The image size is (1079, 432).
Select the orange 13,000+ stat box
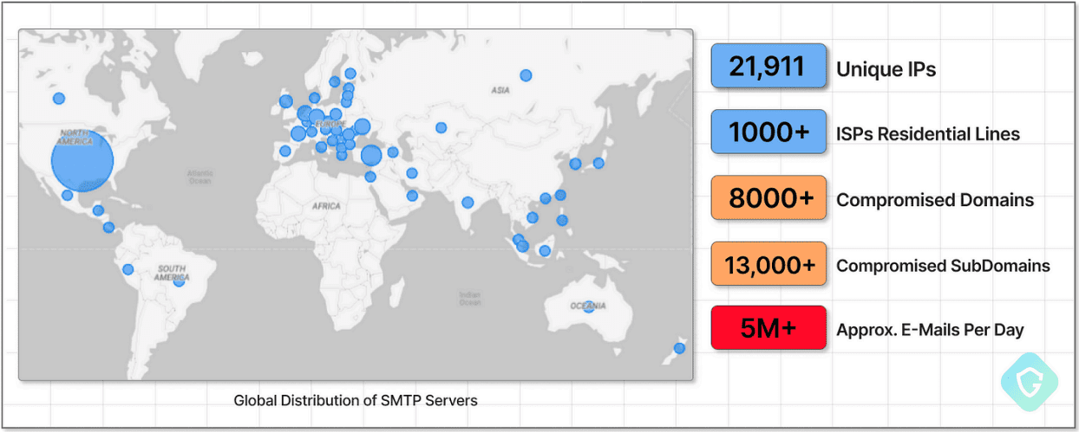tap(768, 265)
